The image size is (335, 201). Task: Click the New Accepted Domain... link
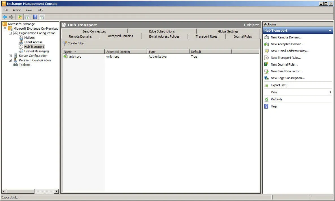(288, 44)
